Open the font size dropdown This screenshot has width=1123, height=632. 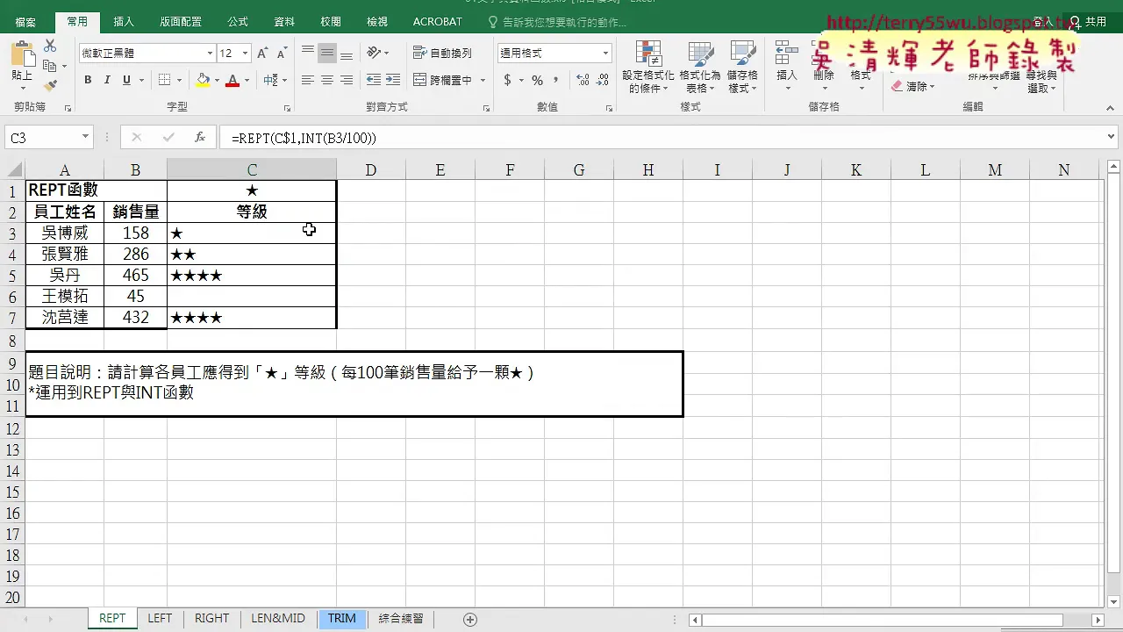(x=245, y=54)
